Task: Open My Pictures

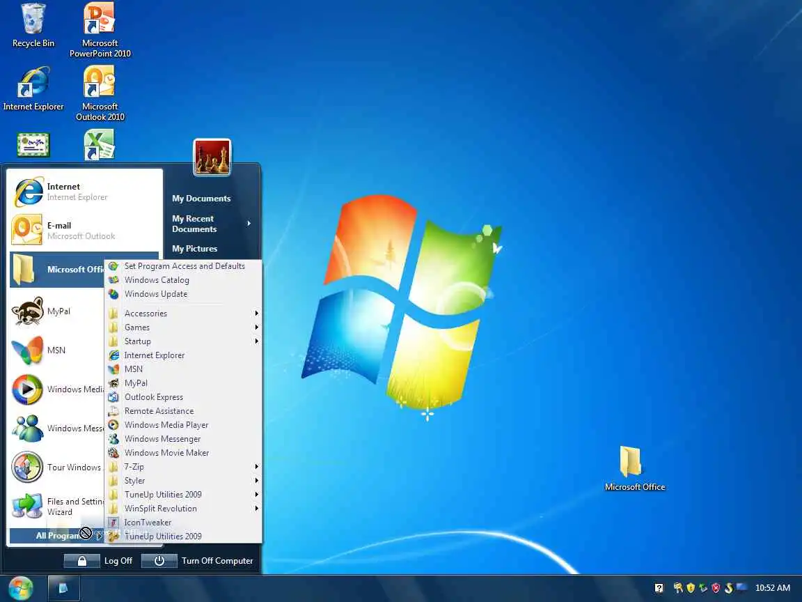Action: click(x=195, y=248)
